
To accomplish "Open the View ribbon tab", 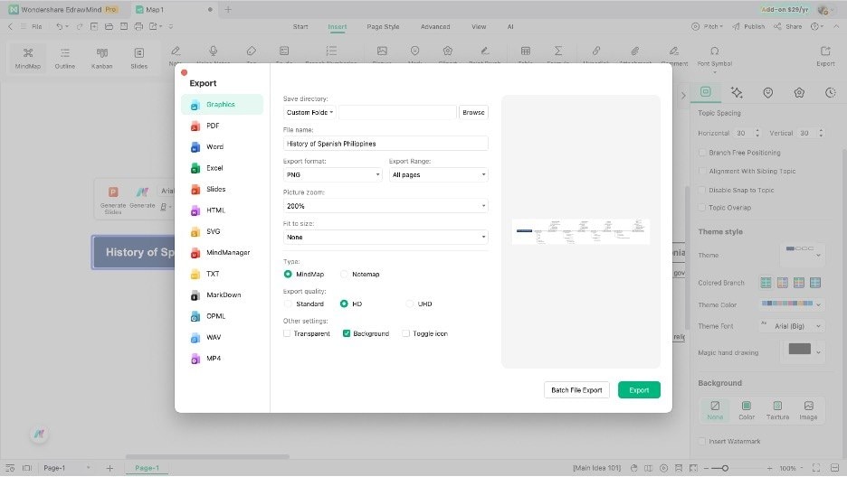I will (479, 26).
